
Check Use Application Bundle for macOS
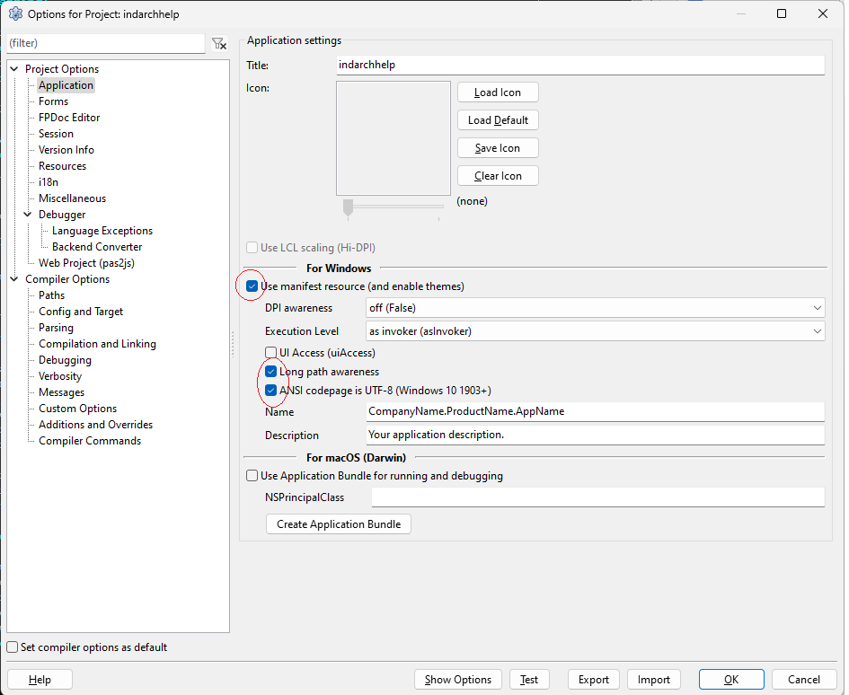pos(252,476)
